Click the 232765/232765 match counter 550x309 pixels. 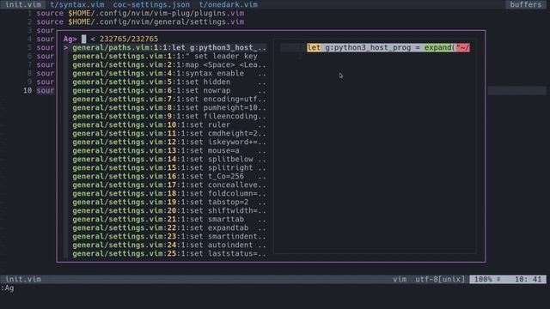(129, 39)
